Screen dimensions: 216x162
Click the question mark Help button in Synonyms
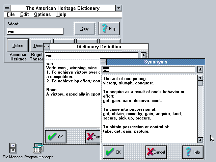[x=193, y=152]
